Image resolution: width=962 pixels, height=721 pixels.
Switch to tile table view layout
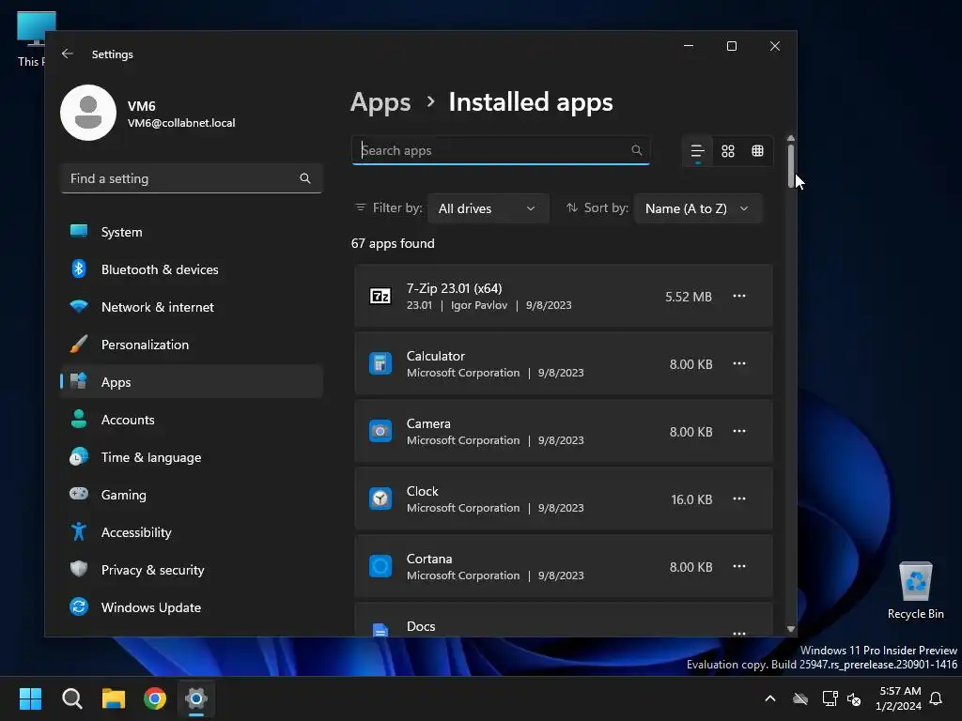click(x=758, y=151)
